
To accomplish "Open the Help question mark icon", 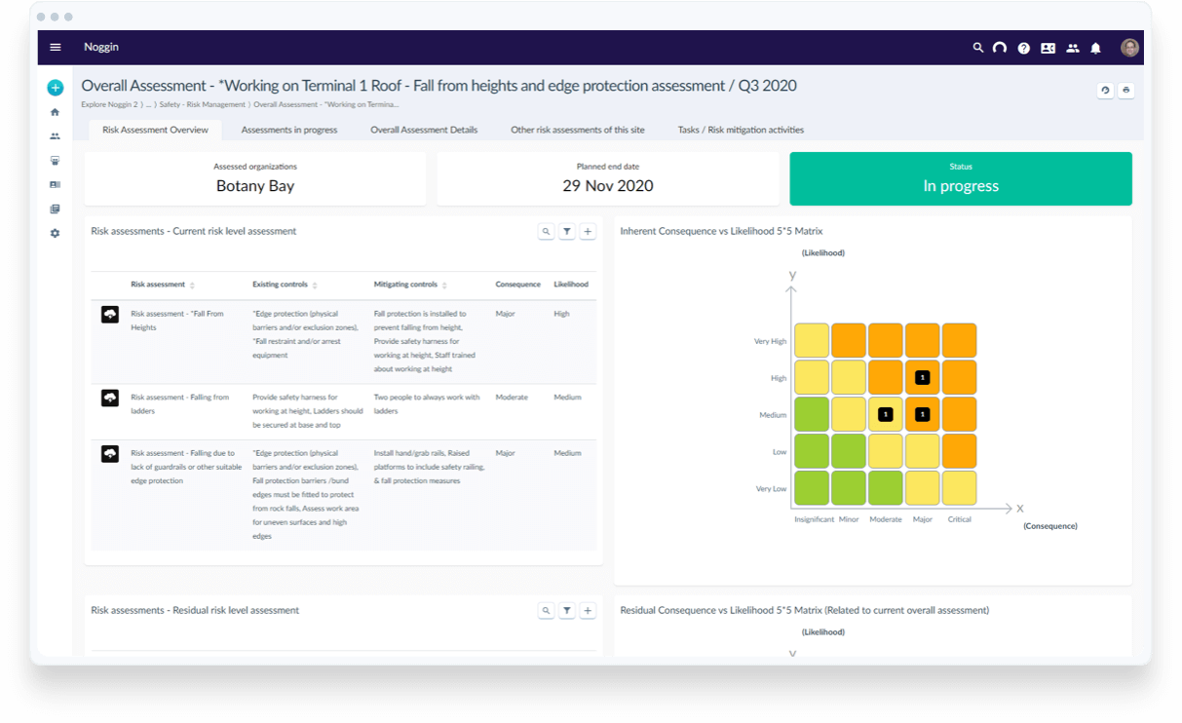I will (1023, 47).
